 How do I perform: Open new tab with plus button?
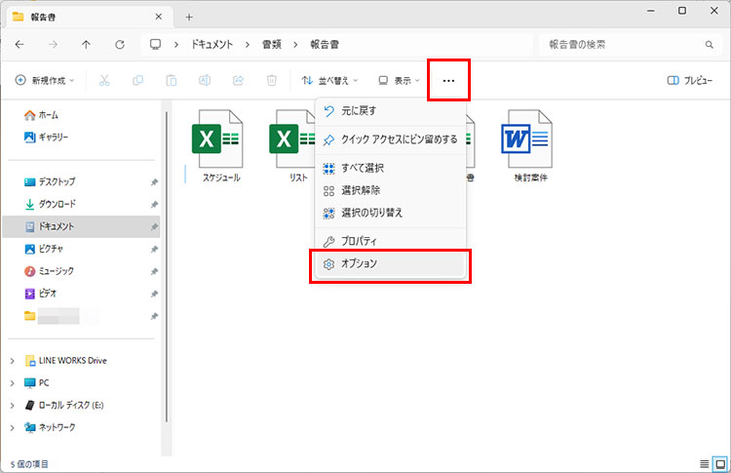coord(189,18)
